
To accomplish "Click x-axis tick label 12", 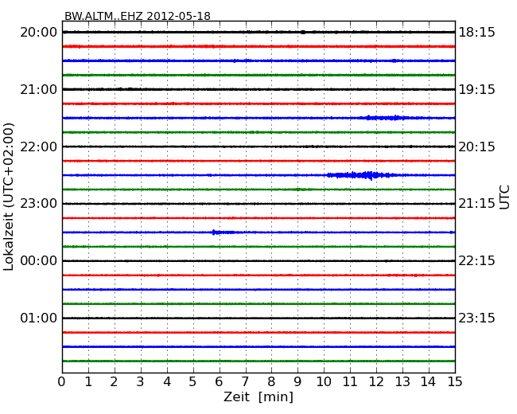I will click(x=376, y=381).
